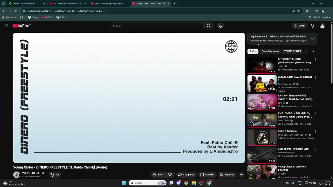
Task: Open options for Dolce & Gabbana video
Action: pos(316,132)
